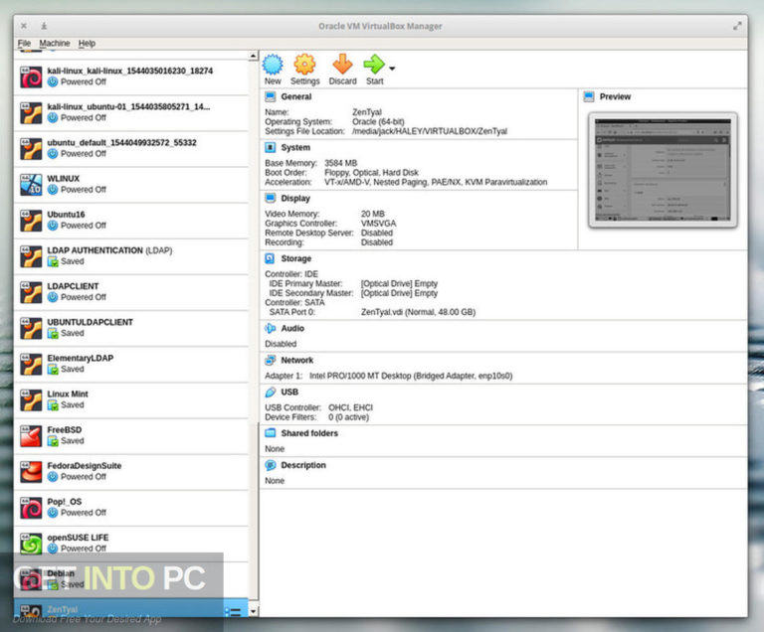Click the Shared folders header icon
Image resolution: width=764 pixels, height=632 pixels.
tap(270, 433)
